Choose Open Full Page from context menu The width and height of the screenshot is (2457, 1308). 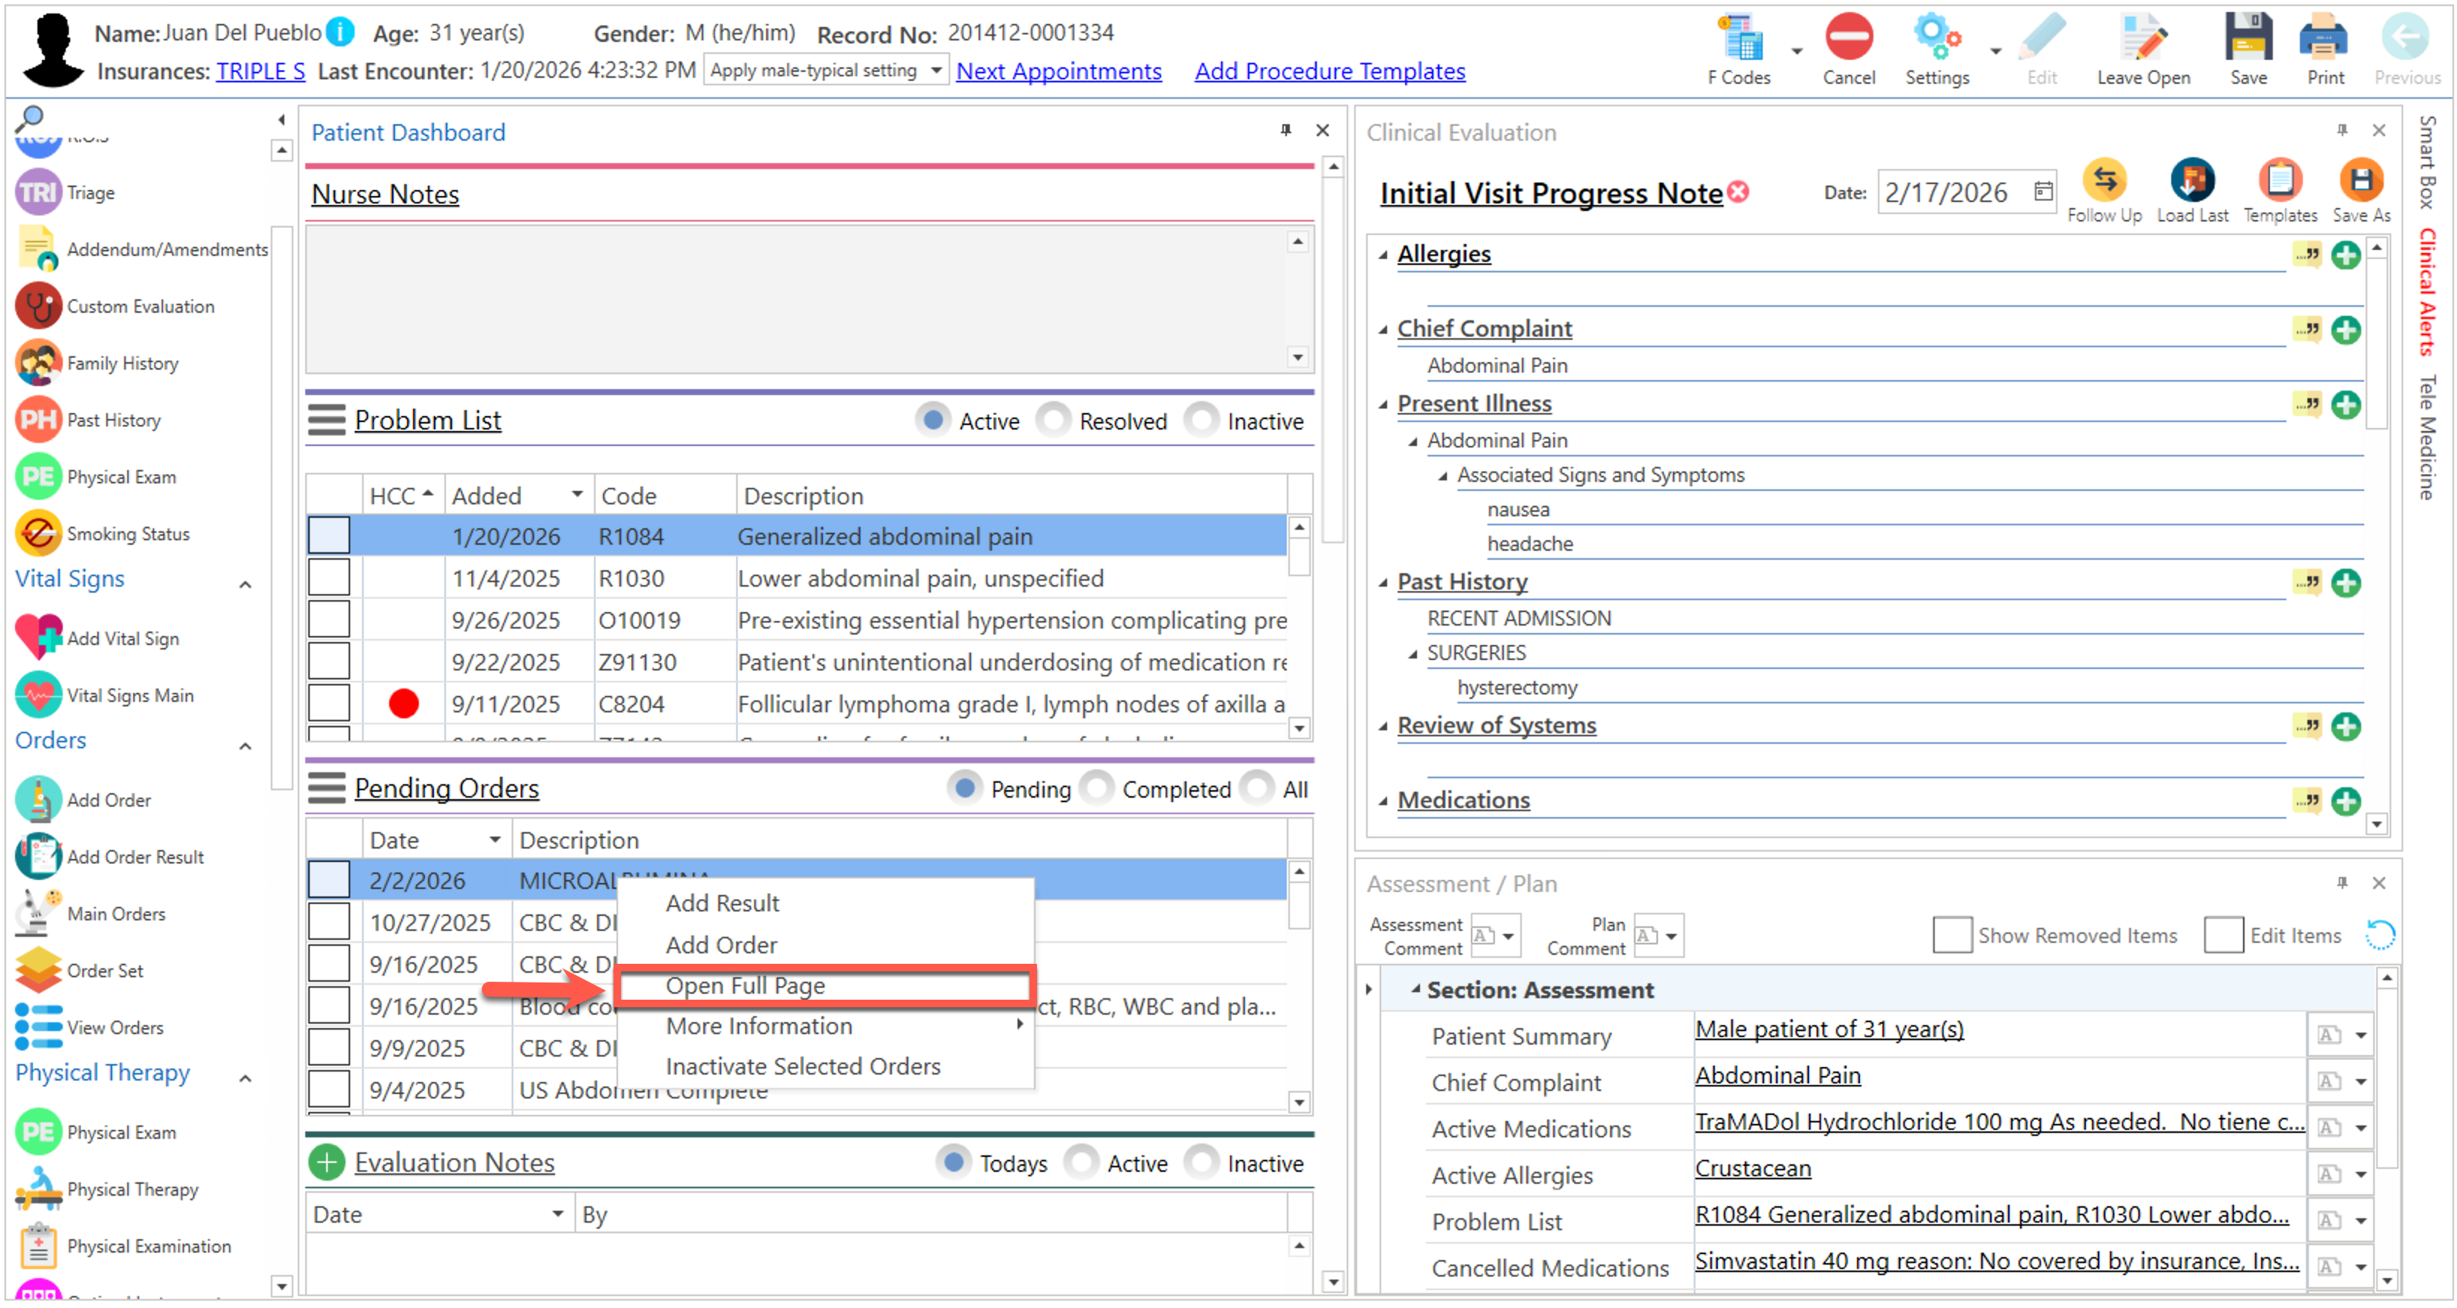pyautogui.click(x=745, y=985)
